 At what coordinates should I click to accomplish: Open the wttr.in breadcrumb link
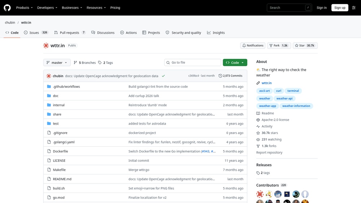click(26, 22)
